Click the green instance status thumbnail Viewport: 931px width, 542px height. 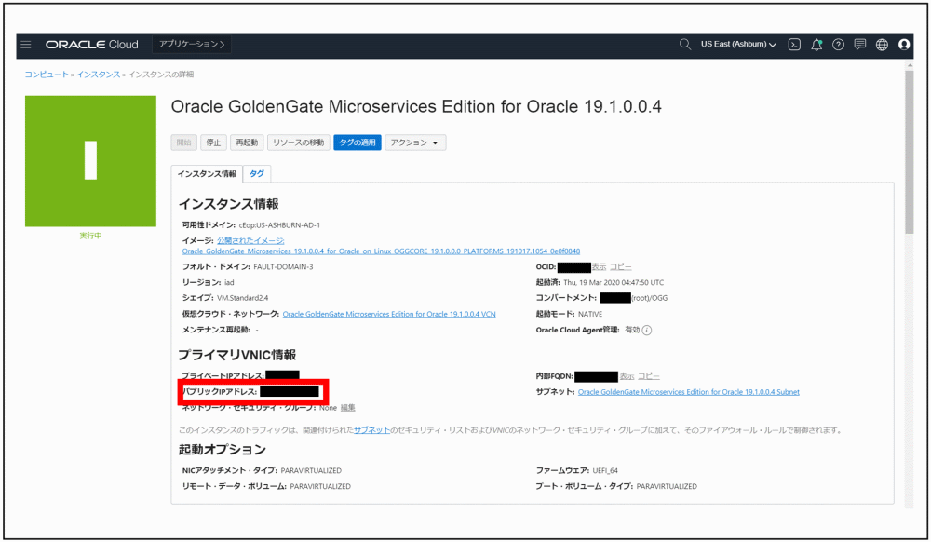(x=90, y=161)
